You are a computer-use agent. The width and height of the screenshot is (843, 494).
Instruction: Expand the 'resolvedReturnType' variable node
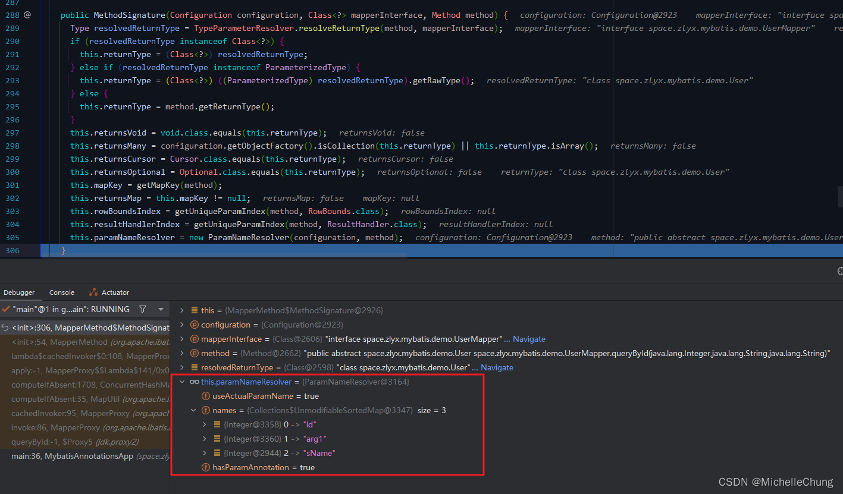[183, 367]
